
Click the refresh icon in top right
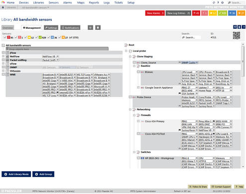pos(214,2)
